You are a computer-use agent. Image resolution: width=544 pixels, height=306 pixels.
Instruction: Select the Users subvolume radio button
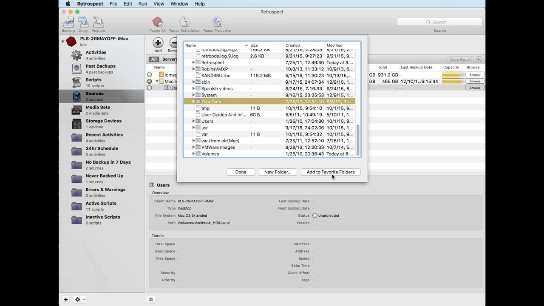(149, 88)
